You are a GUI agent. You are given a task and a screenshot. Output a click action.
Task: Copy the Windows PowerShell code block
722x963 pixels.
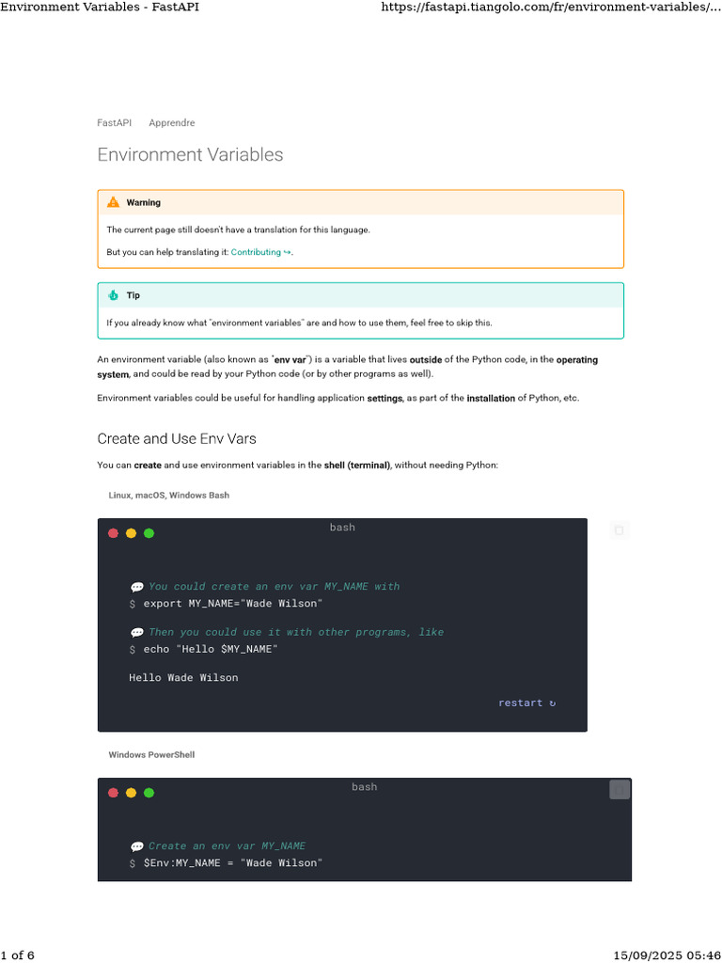click(x=619, y=790)
